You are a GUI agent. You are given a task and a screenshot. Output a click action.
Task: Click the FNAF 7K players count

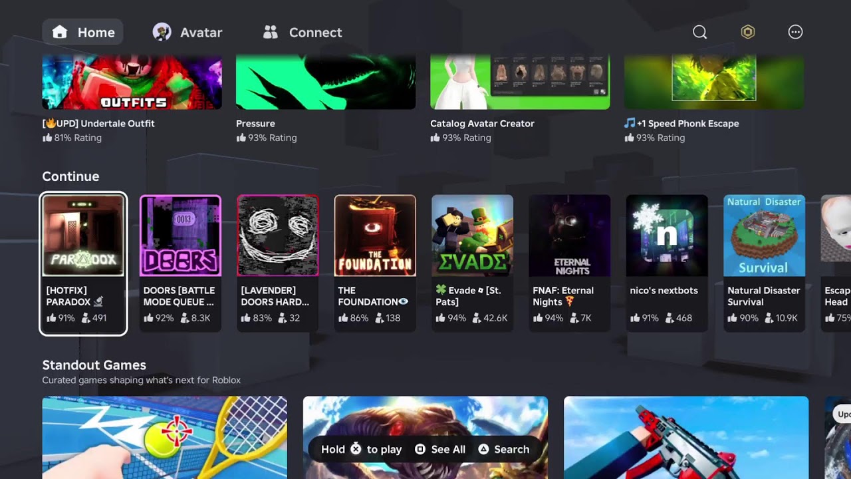coord(580,318)
